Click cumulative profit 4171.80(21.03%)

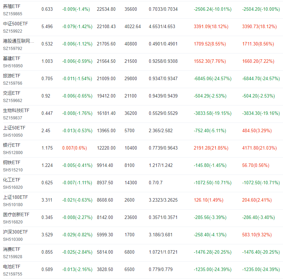point(259,148)
